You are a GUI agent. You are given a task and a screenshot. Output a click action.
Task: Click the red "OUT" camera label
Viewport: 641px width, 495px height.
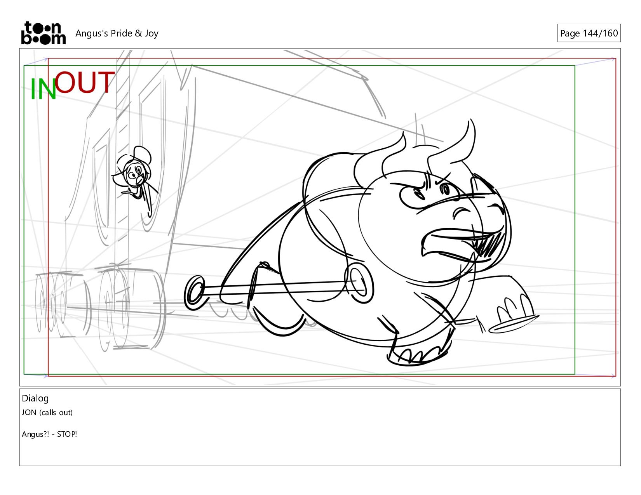click(85, 82)
